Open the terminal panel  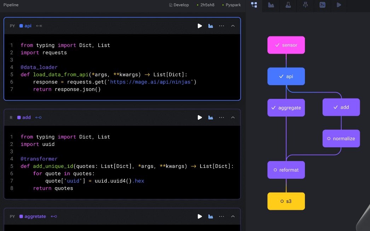tap(322, 5)
